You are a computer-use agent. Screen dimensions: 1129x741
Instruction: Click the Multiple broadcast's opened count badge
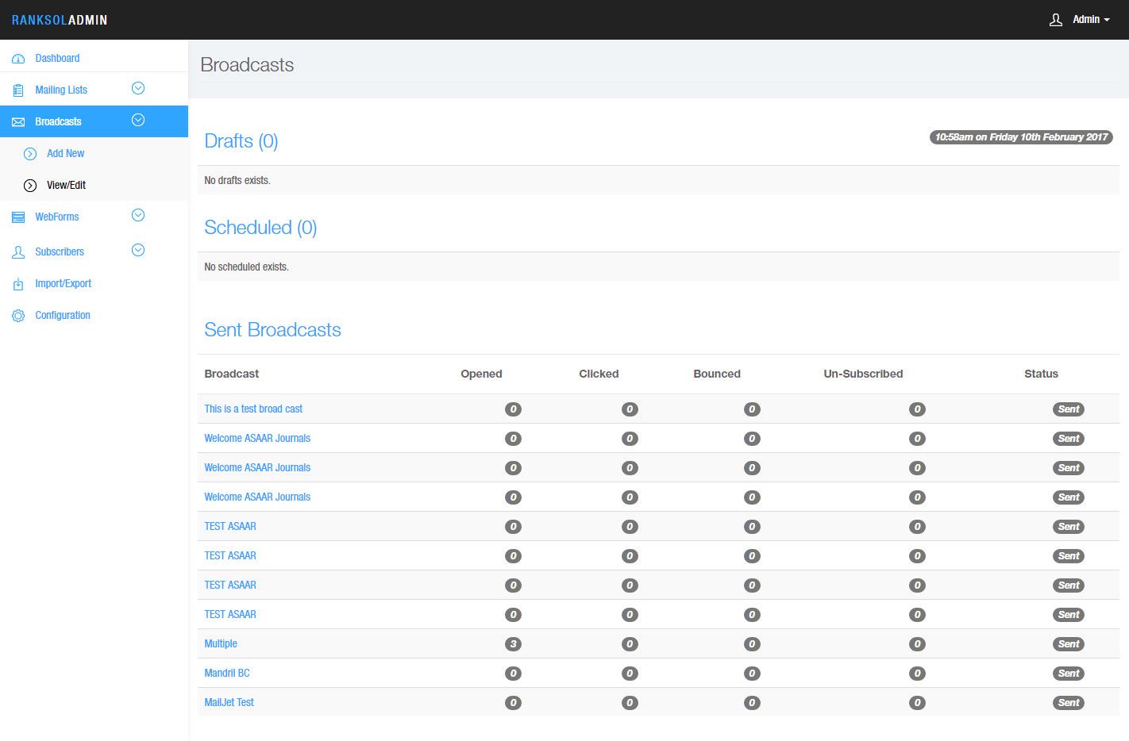point(514,644)
